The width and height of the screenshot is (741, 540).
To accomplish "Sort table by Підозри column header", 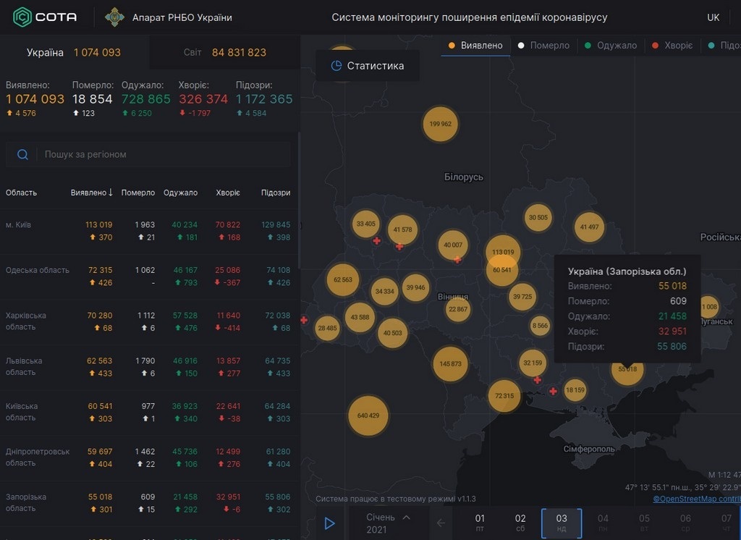I will pyautogui.click(x=276, y=193).
